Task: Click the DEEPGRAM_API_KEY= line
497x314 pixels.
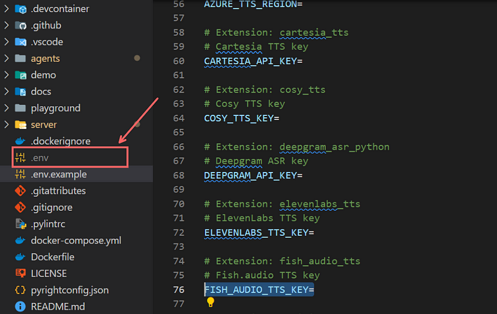Action: (x=253, y=175)
